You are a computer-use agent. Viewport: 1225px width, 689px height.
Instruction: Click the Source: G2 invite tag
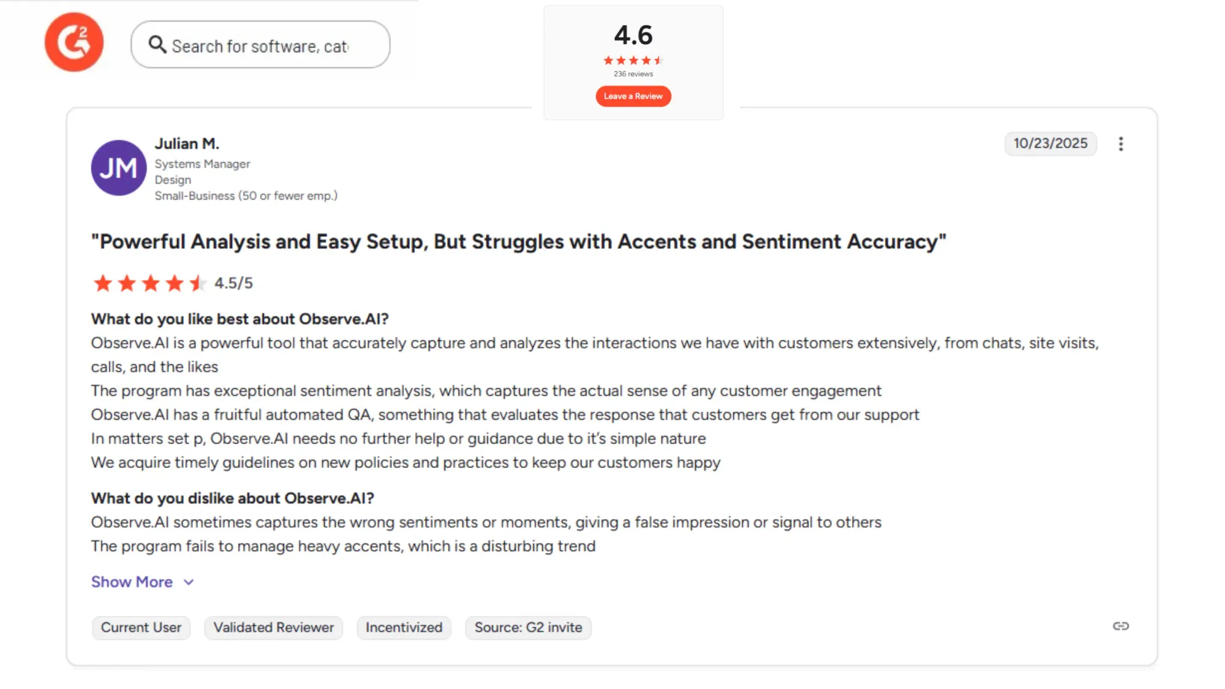[527, 627]
